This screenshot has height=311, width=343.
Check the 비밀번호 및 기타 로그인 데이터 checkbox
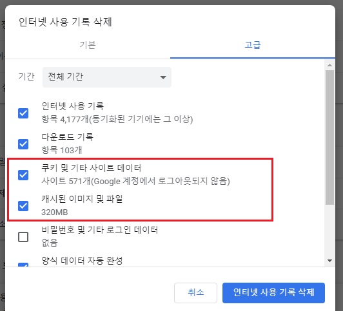(23, 237)
